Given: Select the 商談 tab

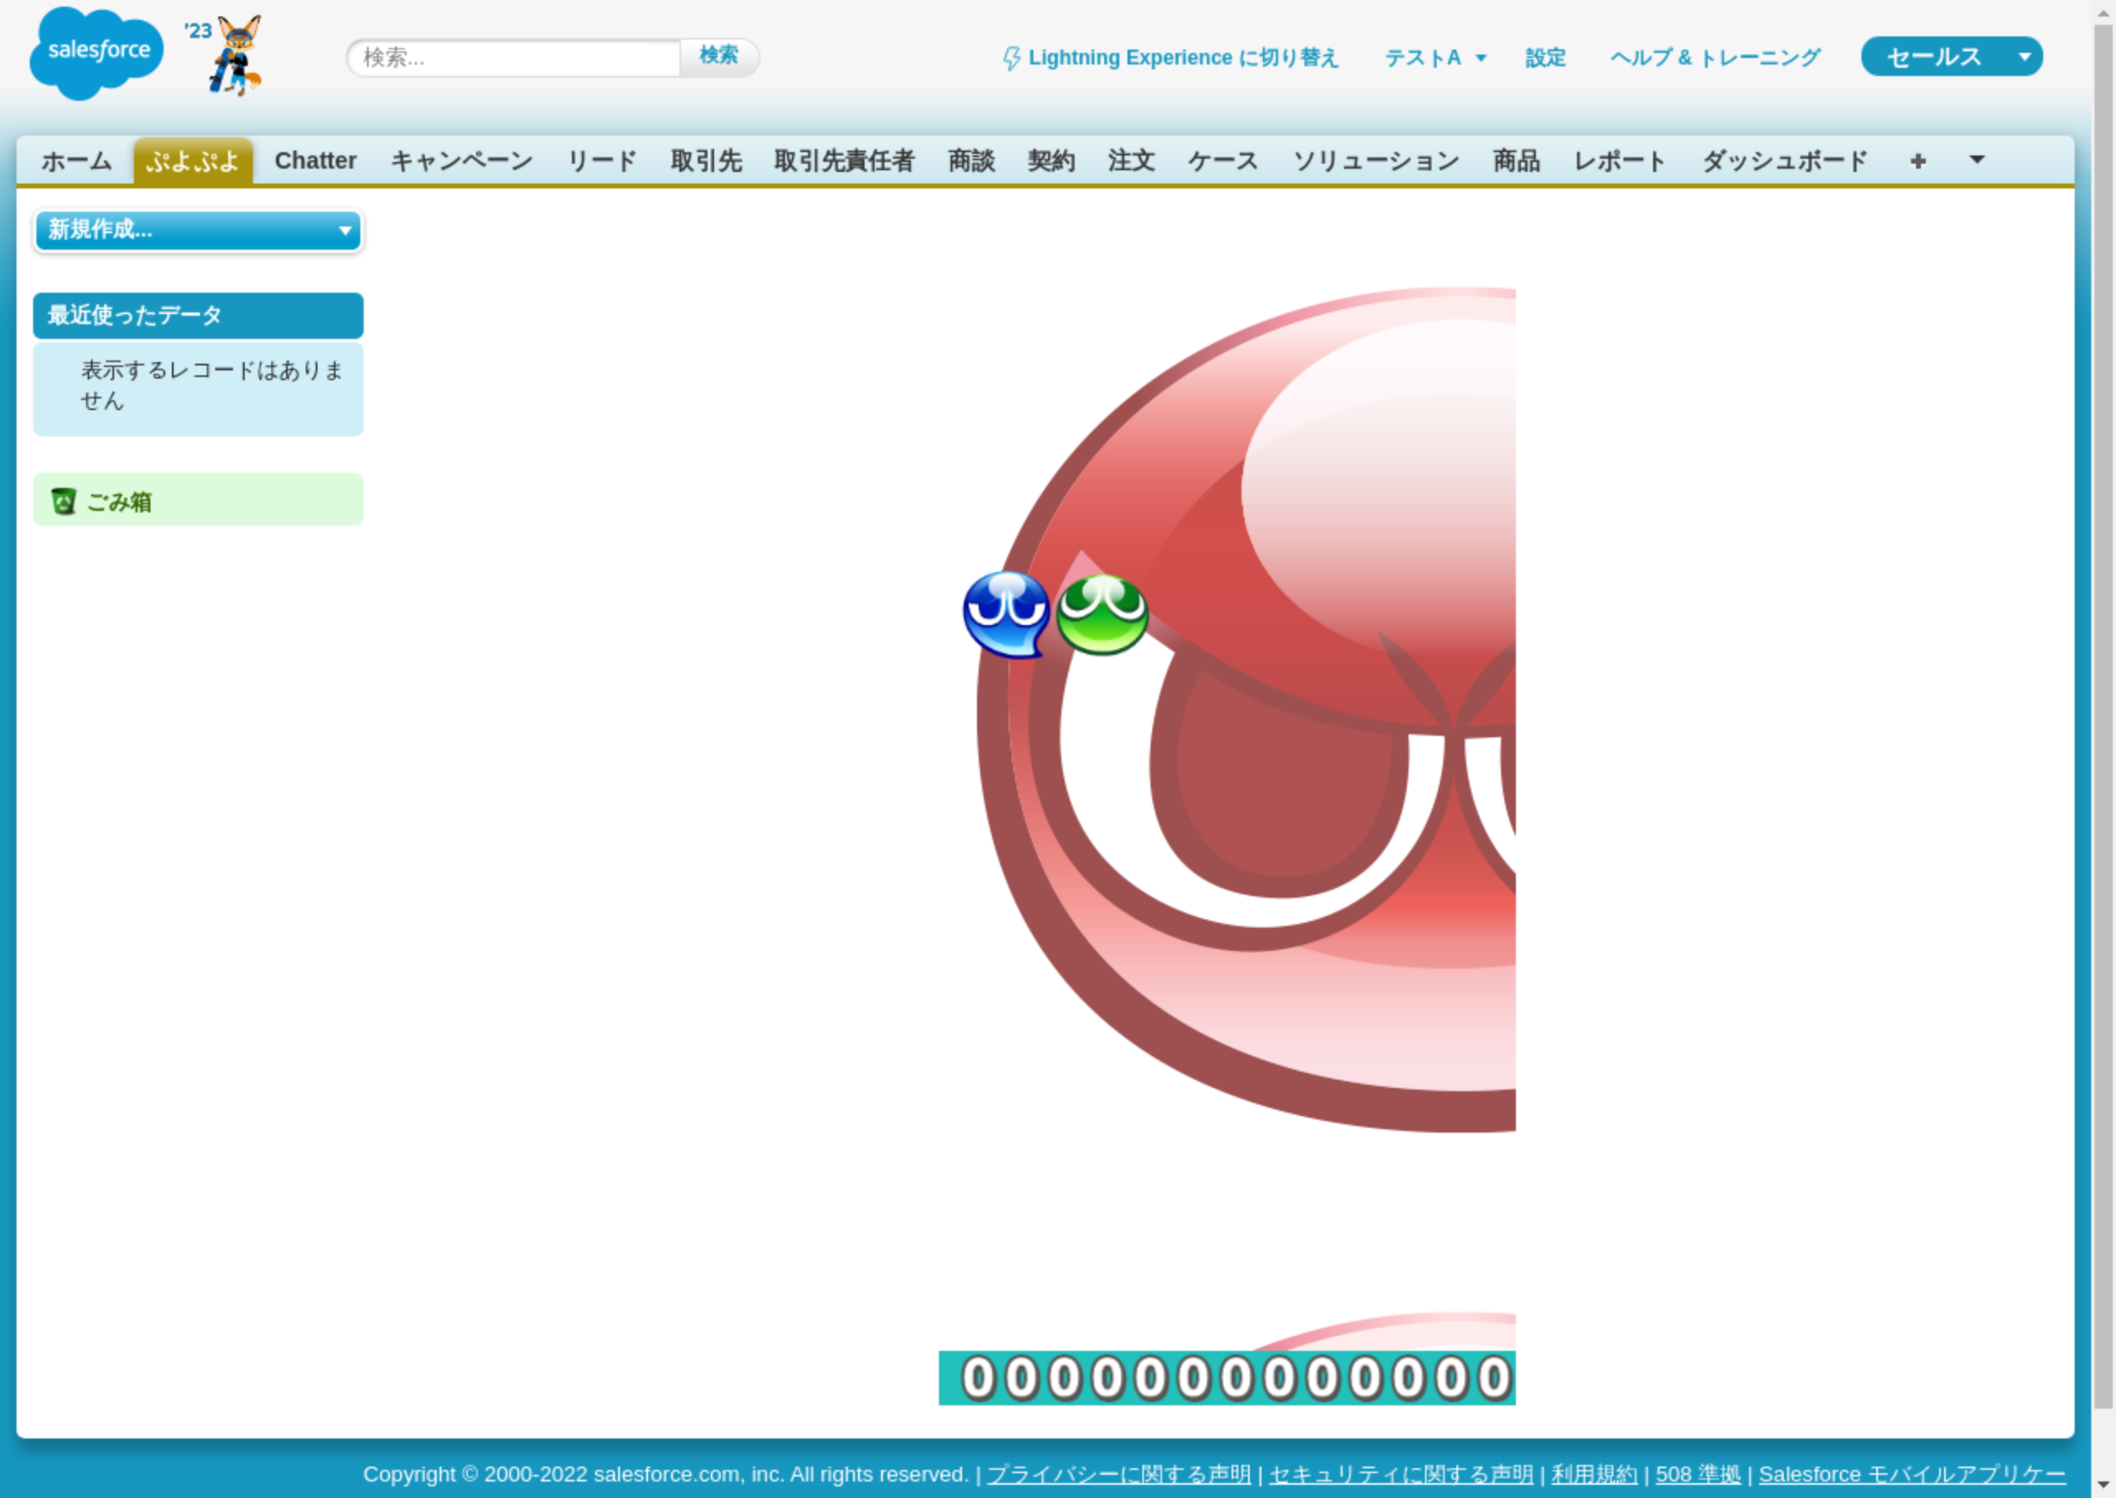Looking at the screenshot, I should (971, 161).
